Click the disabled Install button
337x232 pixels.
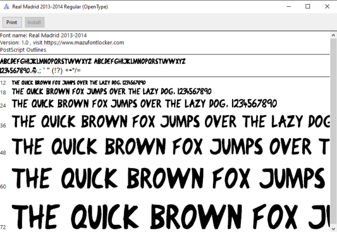pos(35,22)
